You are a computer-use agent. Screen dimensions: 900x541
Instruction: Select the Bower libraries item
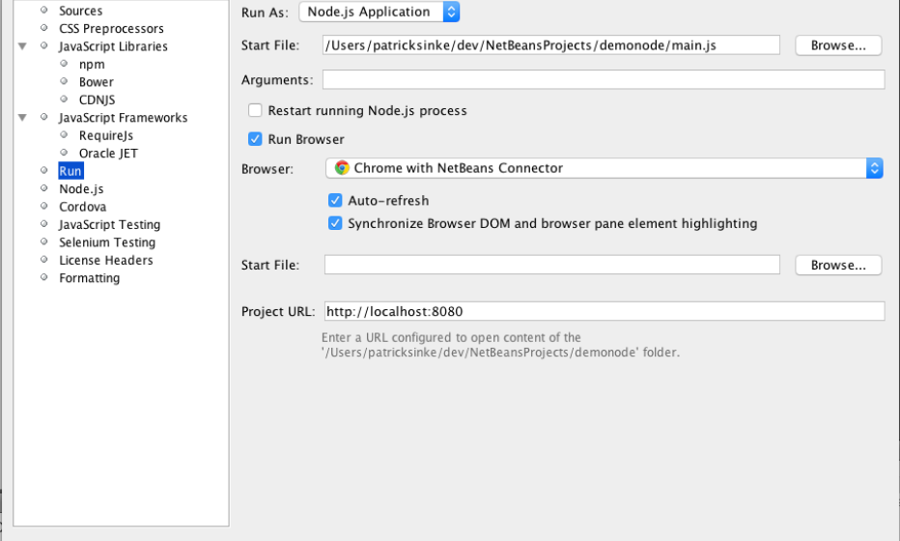tap(96, 82)
